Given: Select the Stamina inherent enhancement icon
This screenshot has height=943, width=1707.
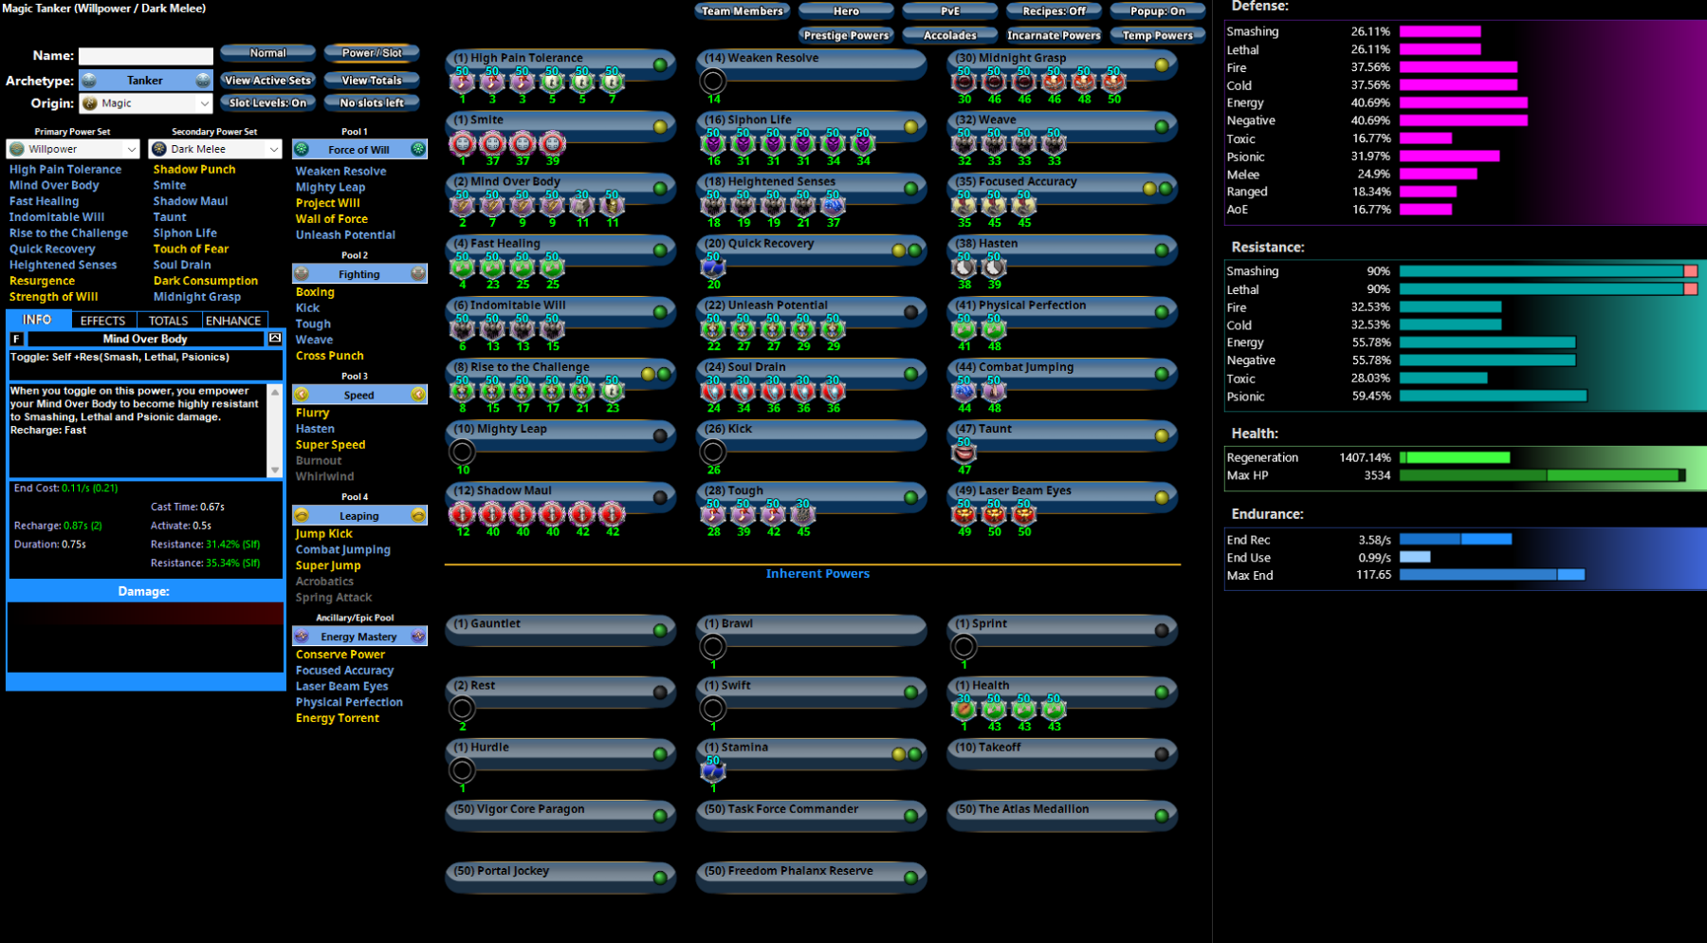Looking at the screenshot, I should (x=713, y=771).
